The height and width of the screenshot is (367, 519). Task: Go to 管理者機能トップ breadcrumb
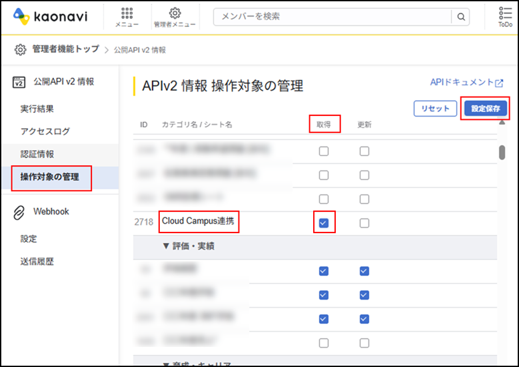[65, 49]
